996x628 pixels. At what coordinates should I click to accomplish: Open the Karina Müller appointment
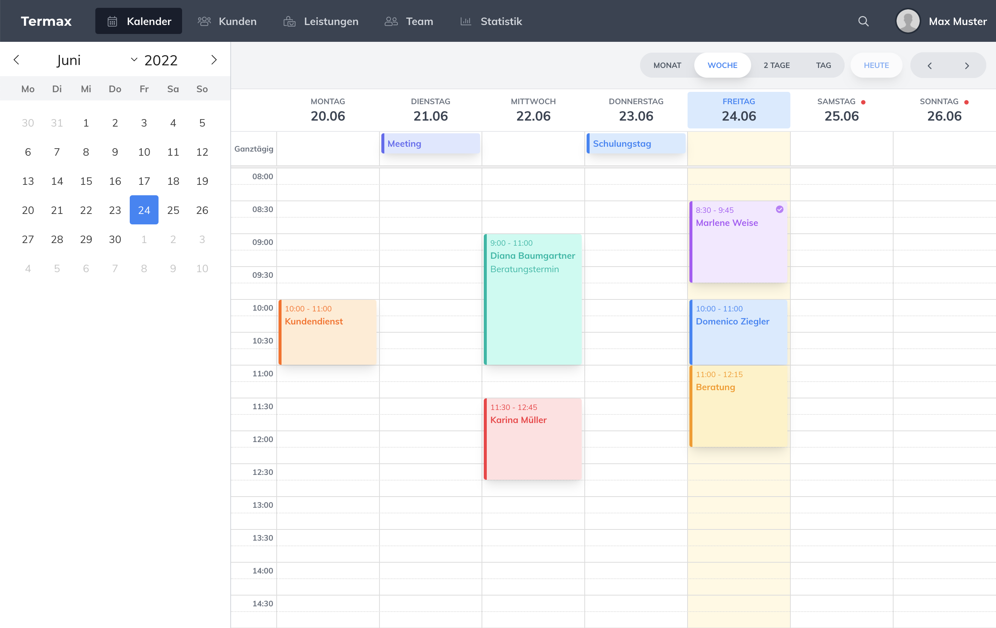point(533,439)
